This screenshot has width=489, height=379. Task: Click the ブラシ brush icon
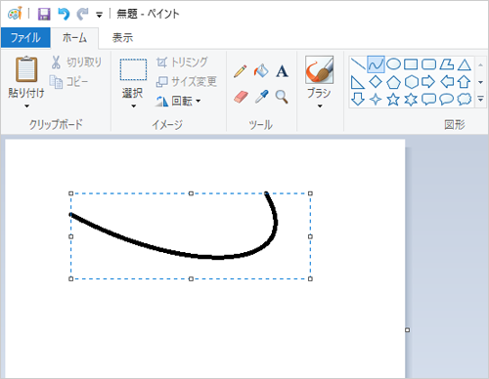tap(319, 69)
